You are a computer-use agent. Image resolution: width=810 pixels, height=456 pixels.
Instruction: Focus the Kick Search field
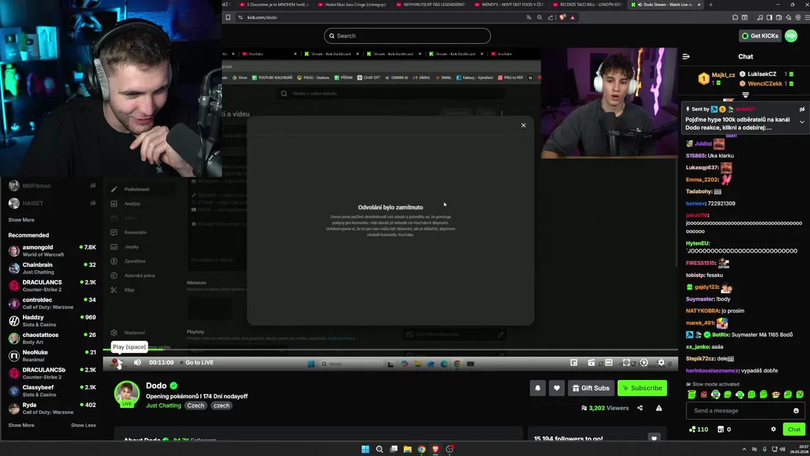tap(407, 36)
